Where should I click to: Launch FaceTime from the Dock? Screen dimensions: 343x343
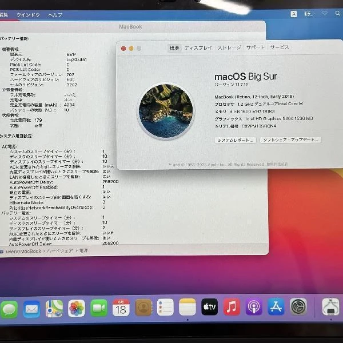click(99, 308)
